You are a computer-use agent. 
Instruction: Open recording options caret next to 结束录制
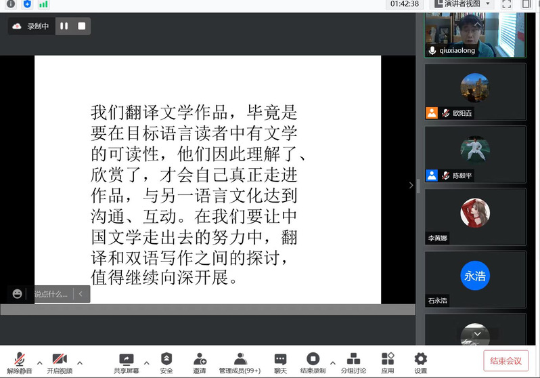(333, 363)
